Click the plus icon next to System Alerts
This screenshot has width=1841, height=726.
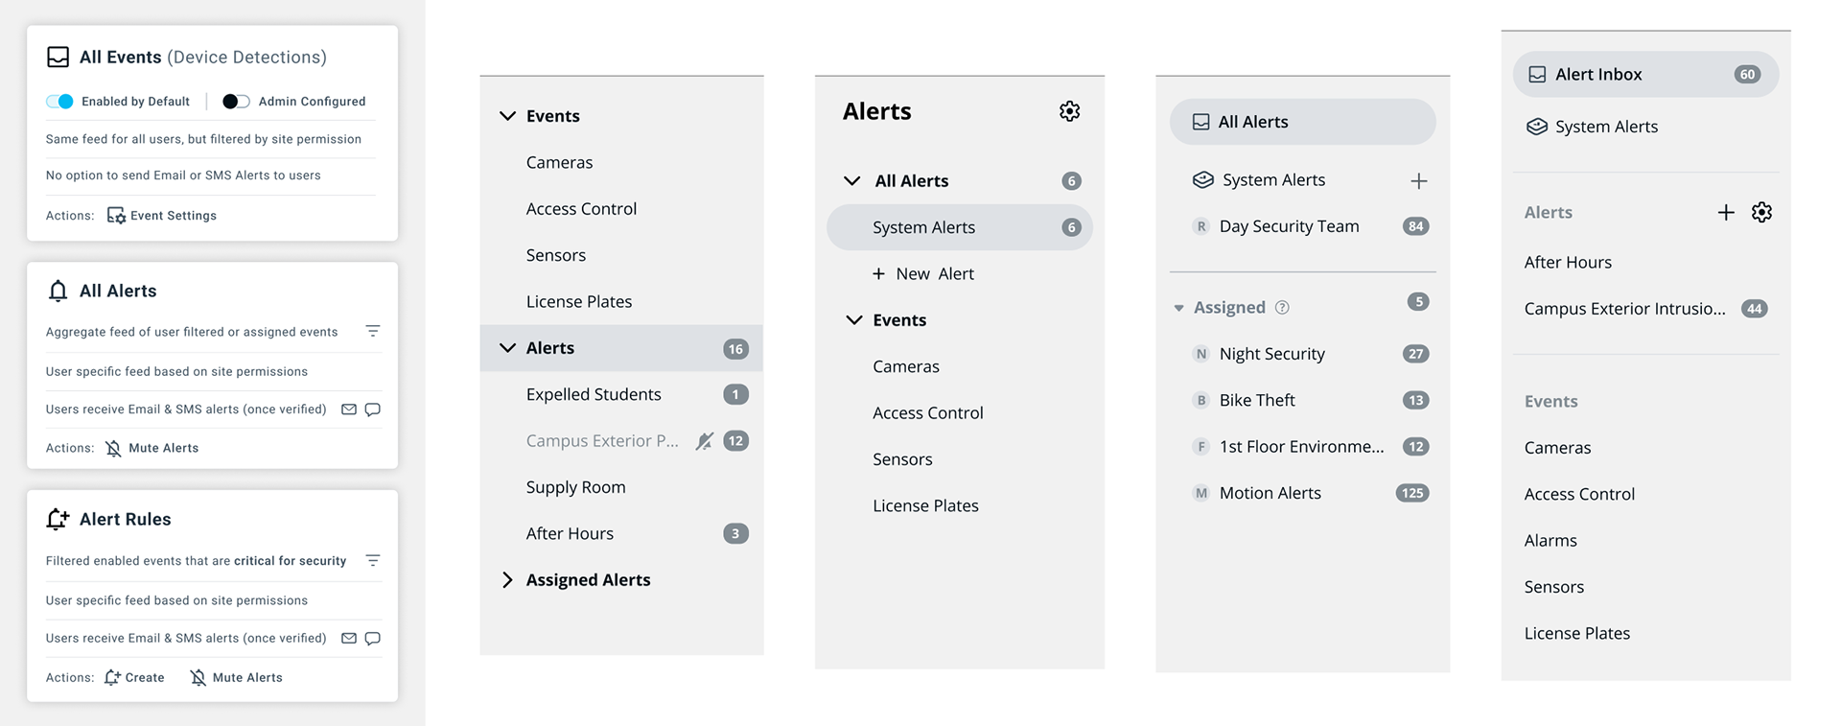pyautogui.click(x=1419, y=181)
